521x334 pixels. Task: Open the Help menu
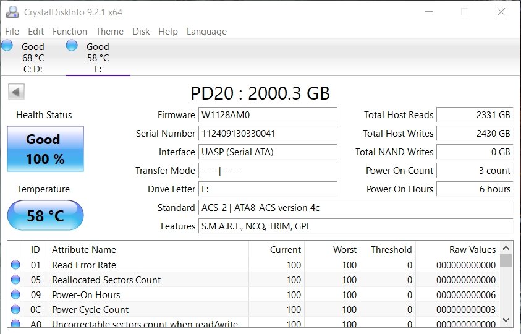(168, 32)
